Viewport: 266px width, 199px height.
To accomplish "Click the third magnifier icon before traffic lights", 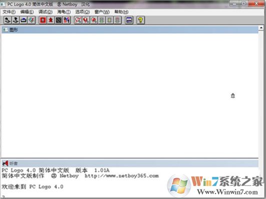I will click(x=94, y=20).
